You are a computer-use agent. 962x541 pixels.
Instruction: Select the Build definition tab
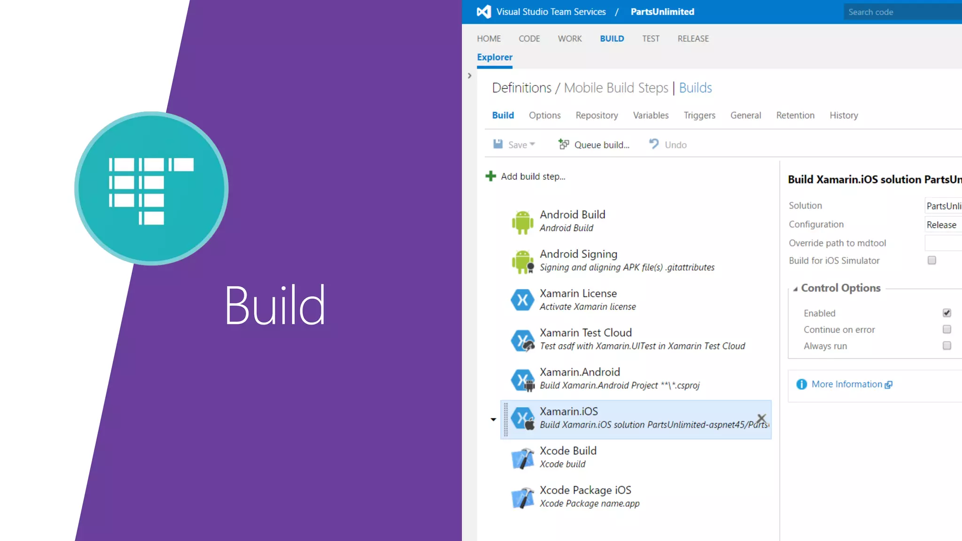[503, 115]
